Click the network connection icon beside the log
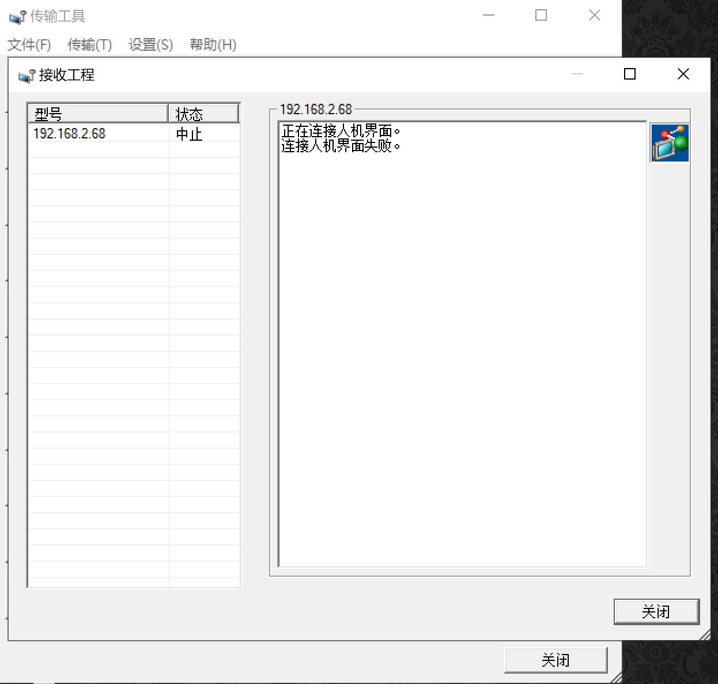 tap(670, 143)
